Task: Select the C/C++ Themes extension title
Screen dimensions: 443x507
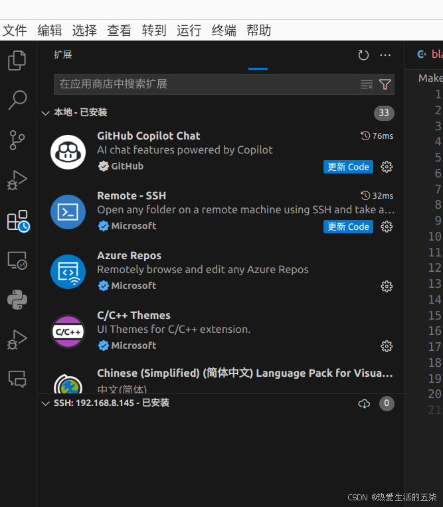Action: [x=133, y=315]
